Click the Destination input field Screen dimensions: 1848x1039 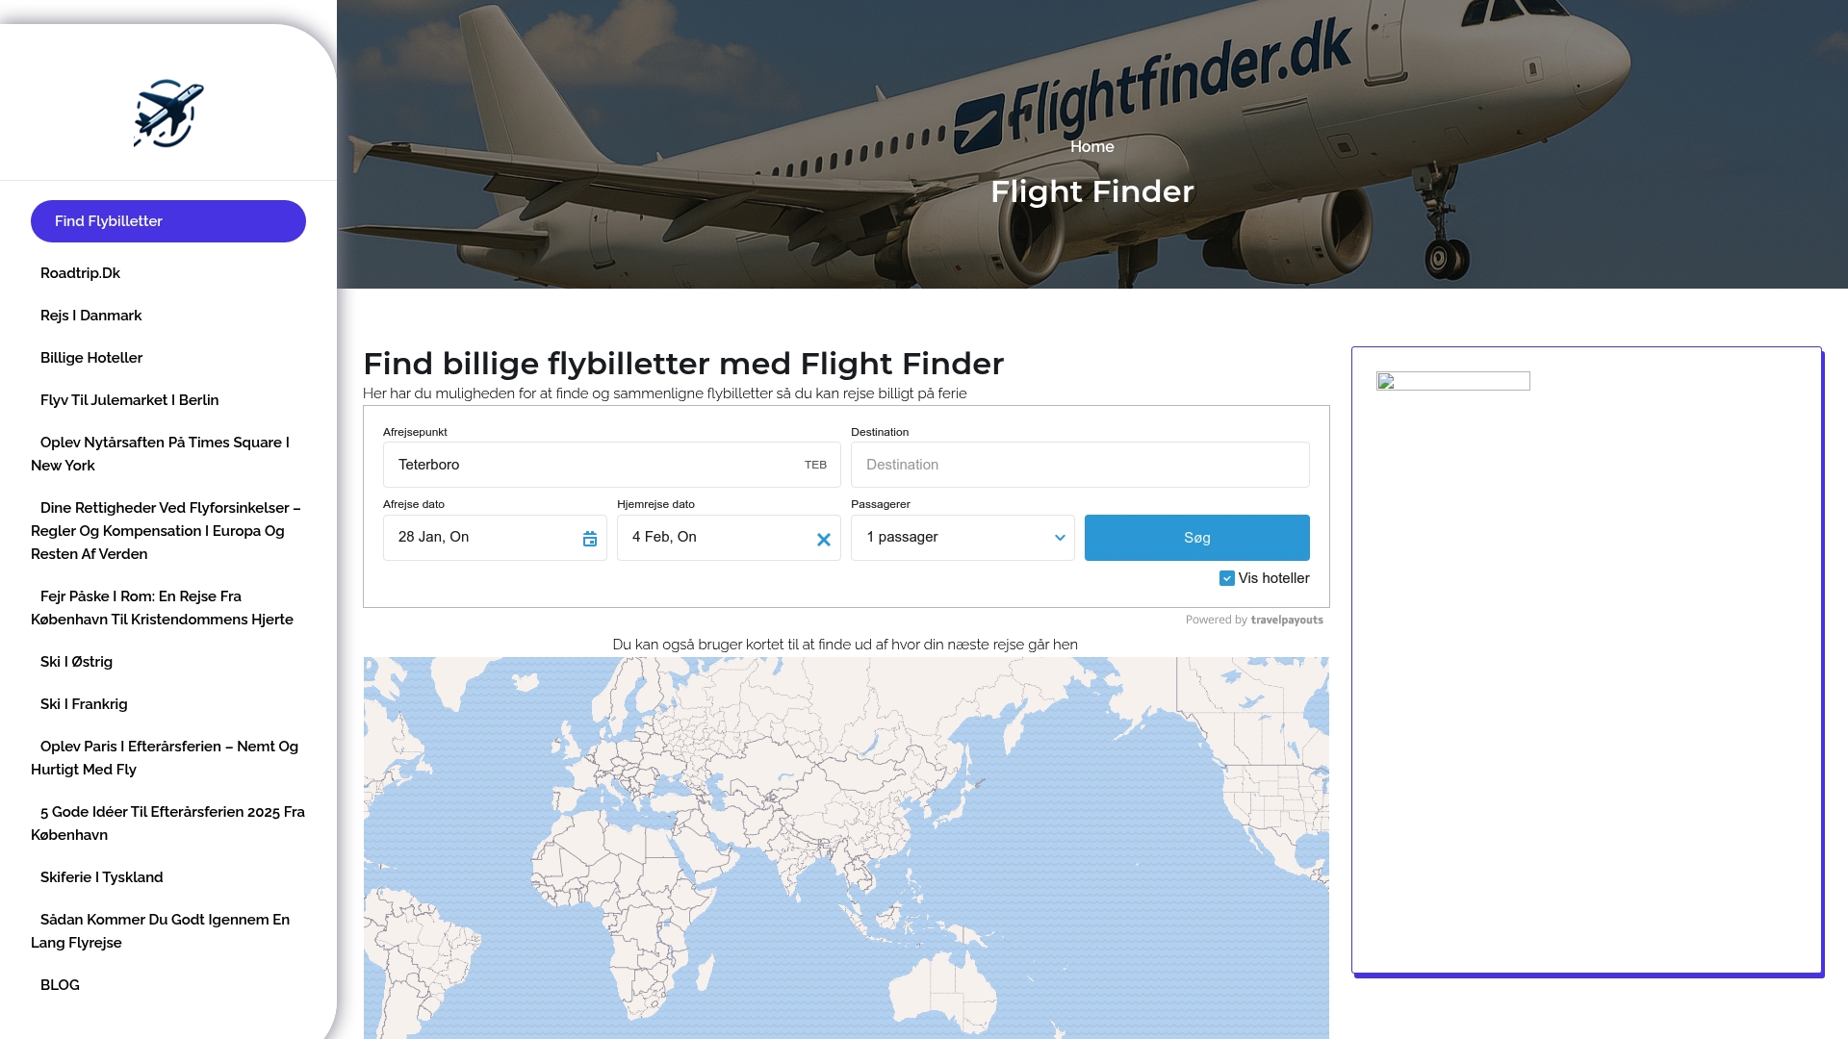[x=1080, y=465]
